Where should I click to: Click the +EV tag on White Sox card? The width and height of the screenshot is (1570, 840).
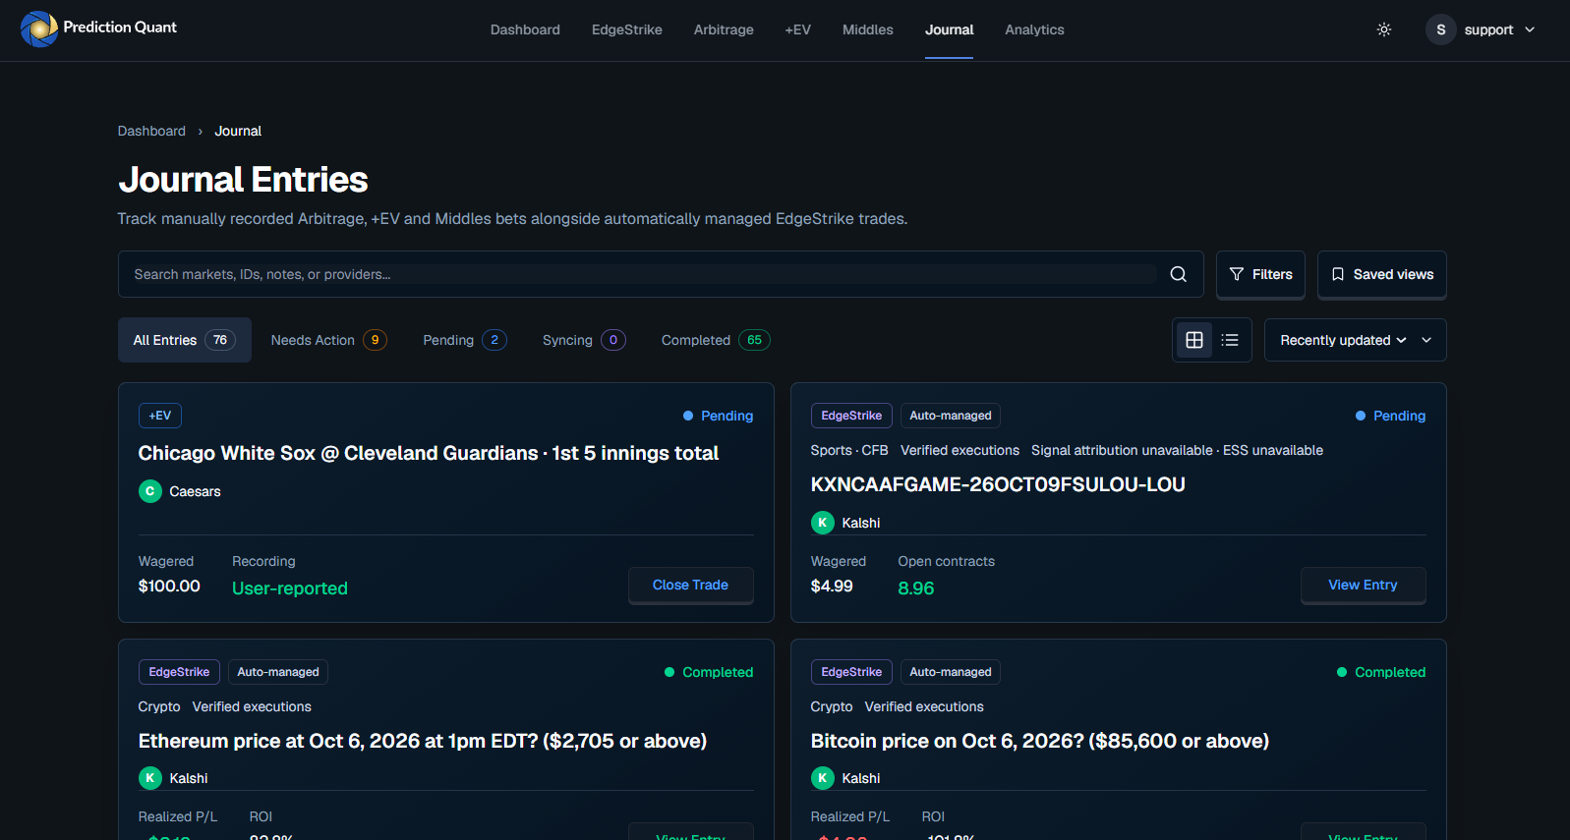[160, 416]
